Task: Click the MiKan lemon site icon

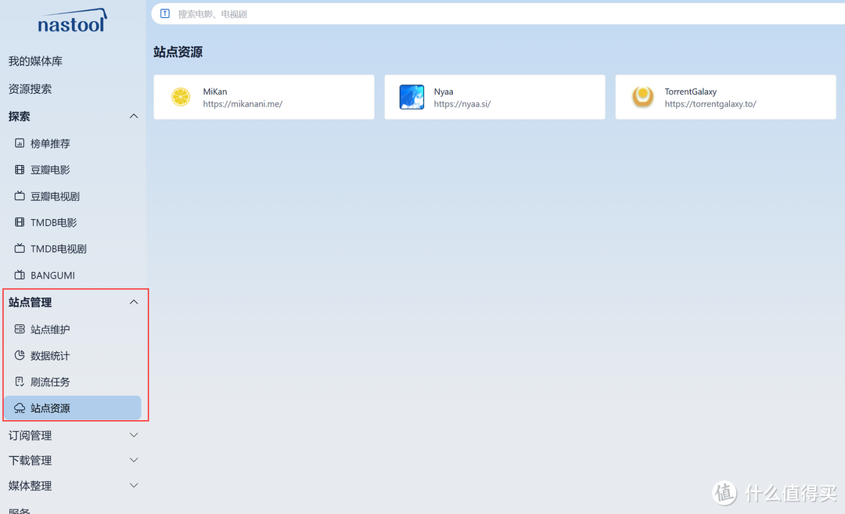Action: tap(181, 97)
